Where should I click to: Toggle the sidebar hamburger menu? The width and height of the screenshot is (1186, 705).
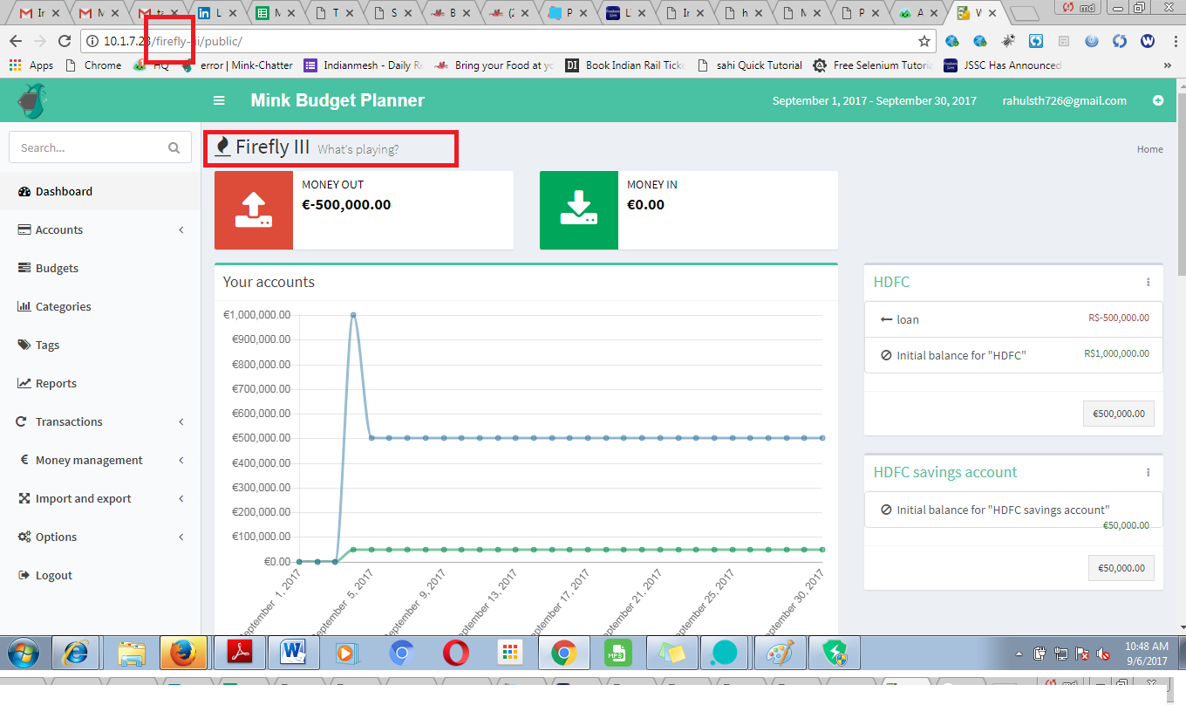(219, 100)
